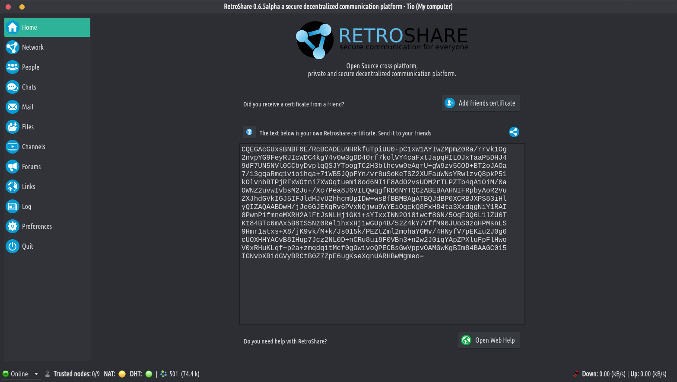
Task: Open the Files section icon
Action: click(13, 127)
